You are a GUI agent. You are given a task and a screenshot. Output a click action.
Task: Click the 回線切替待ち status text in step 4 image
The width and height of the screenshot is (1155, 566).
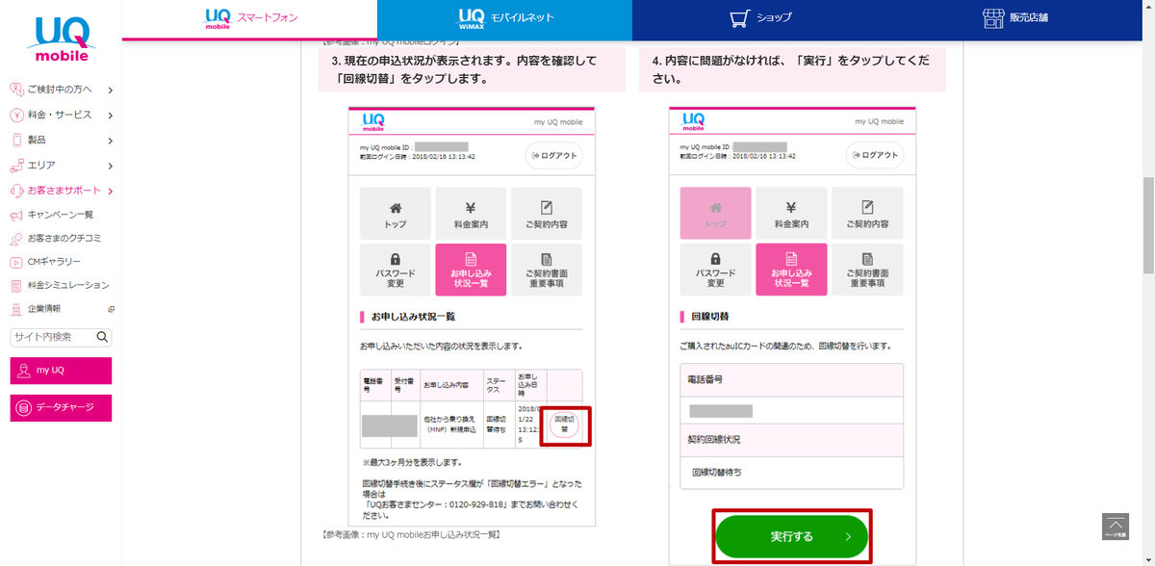tap(717, 472)
